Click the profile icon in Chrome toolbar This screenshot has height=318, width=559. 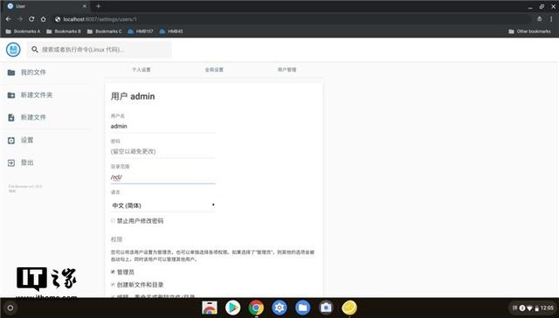[x=540, y=19]
